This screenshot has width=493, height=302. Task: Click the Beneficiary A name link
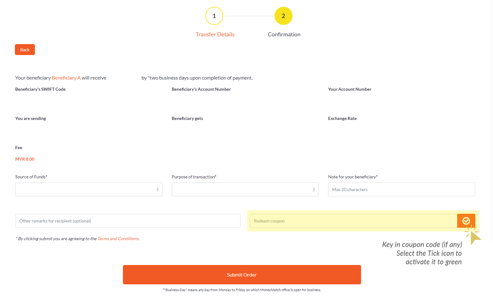tap(66, 78)
